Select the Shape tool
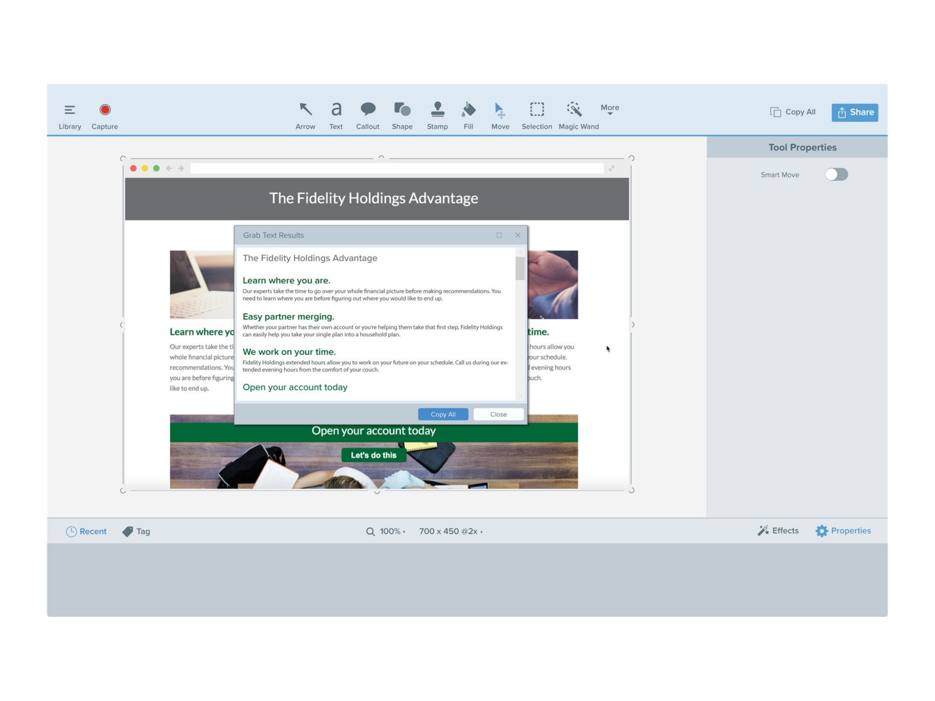 (x=402, y=115)
